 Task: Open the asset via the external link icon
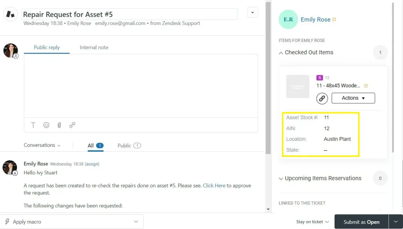click(366, 85)
